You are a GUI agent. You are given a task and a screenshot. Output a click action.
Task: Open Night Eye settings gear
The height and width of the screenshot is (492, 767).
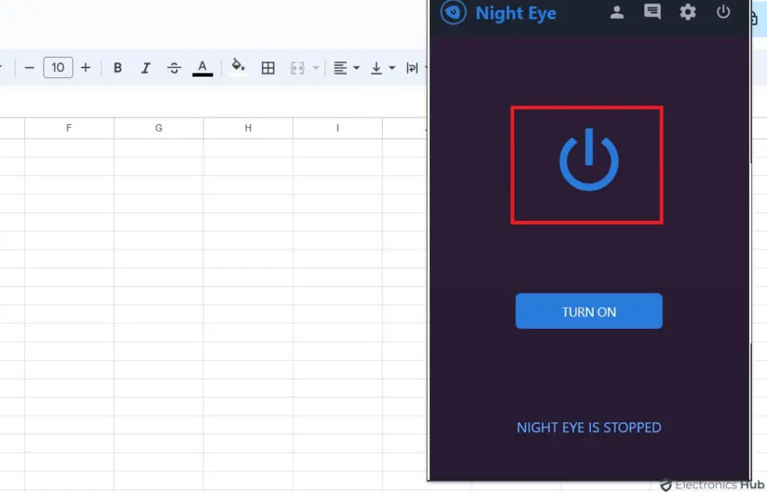coord(688,12)
